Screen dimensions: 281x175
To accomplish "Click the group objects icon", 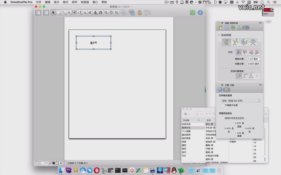I will click(x=147, y=13).
